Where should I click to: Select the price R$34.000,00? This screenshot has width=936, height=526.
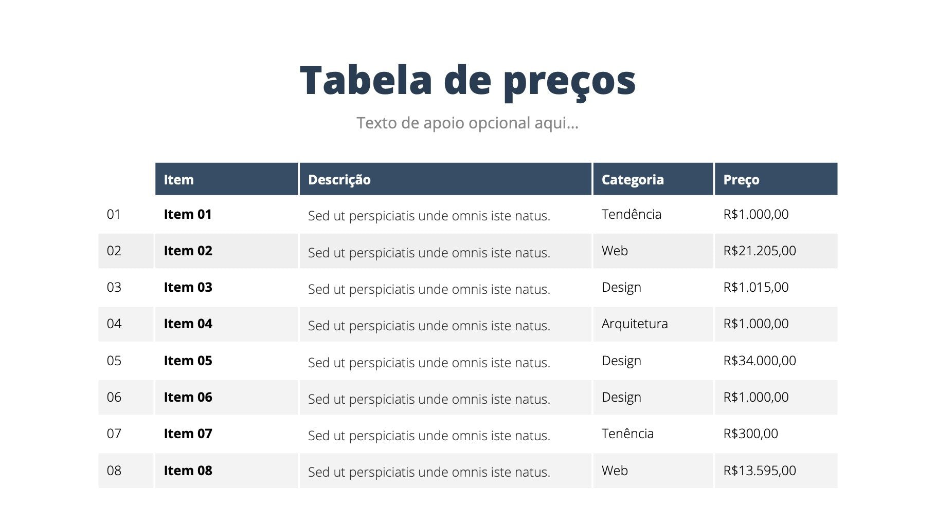tap(760, 361)
